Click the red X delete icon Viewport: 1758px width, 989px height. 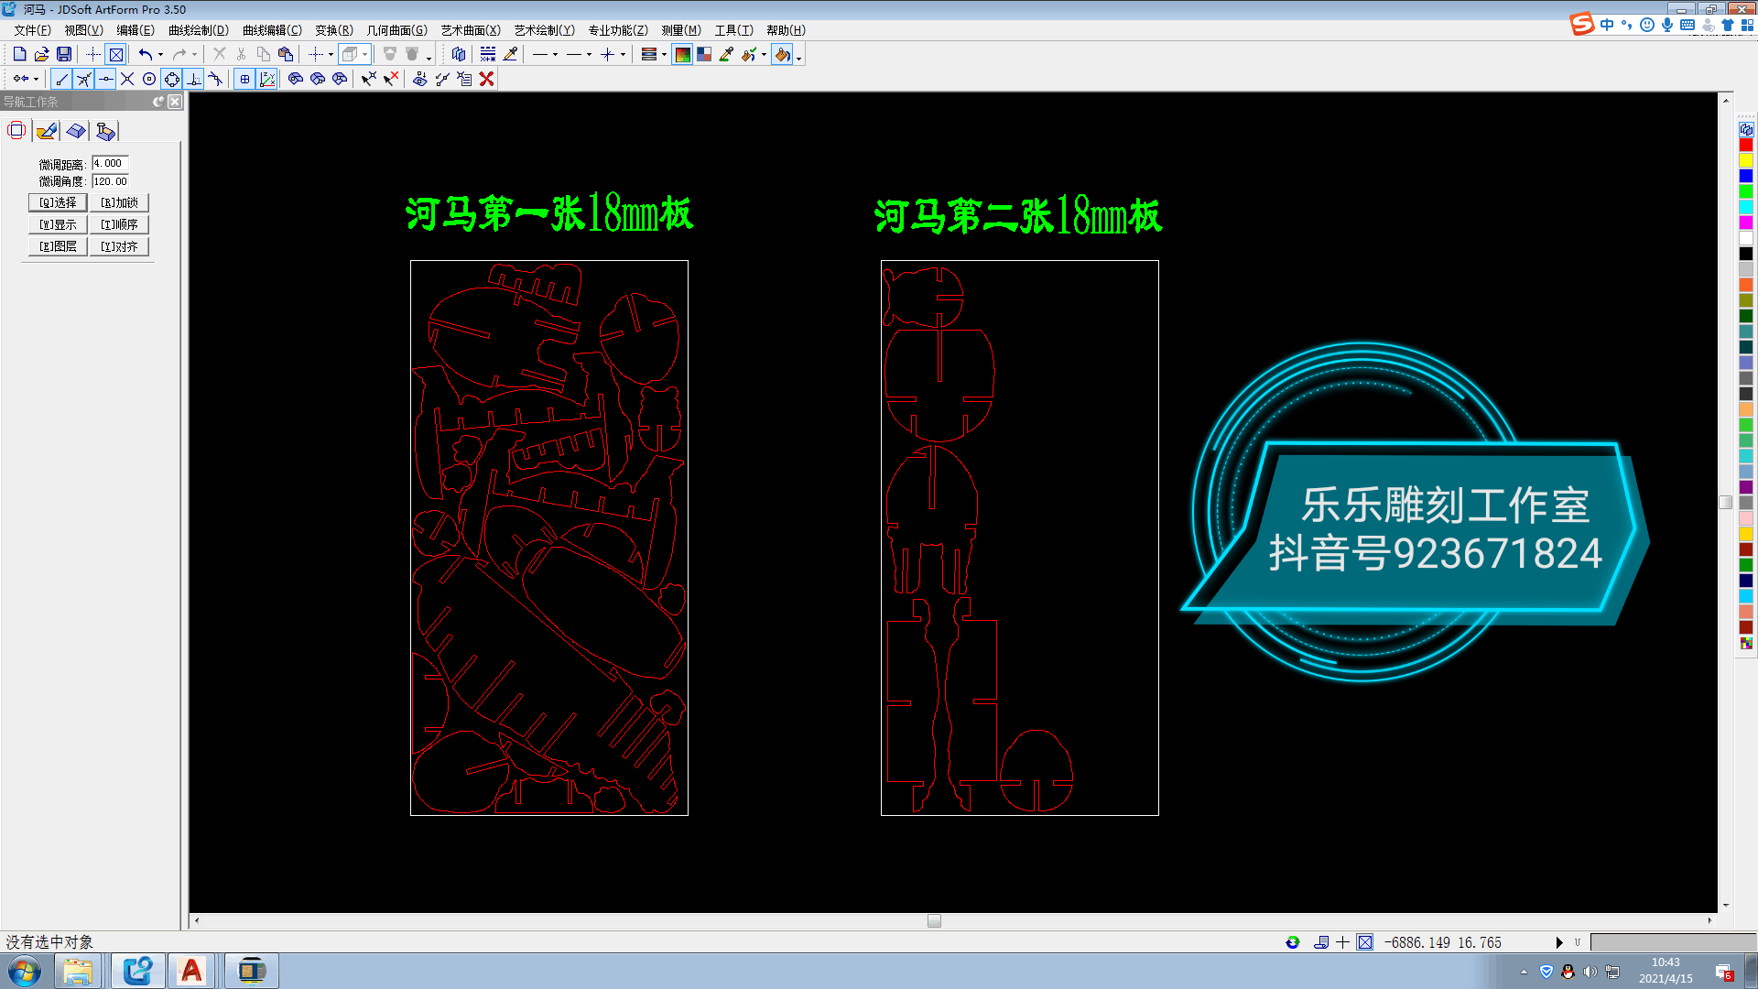point(487,80)
